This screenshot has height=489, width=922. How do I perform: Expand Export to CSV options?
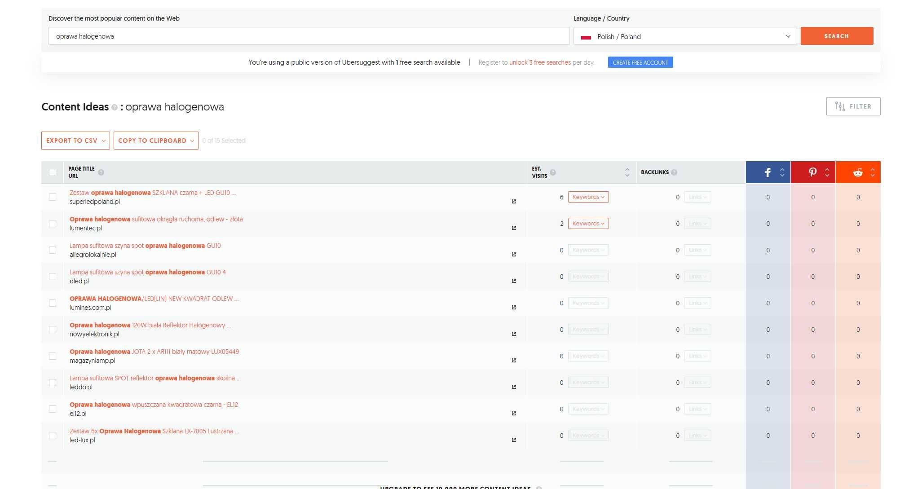pyautogui.click(x=75, y=141)
